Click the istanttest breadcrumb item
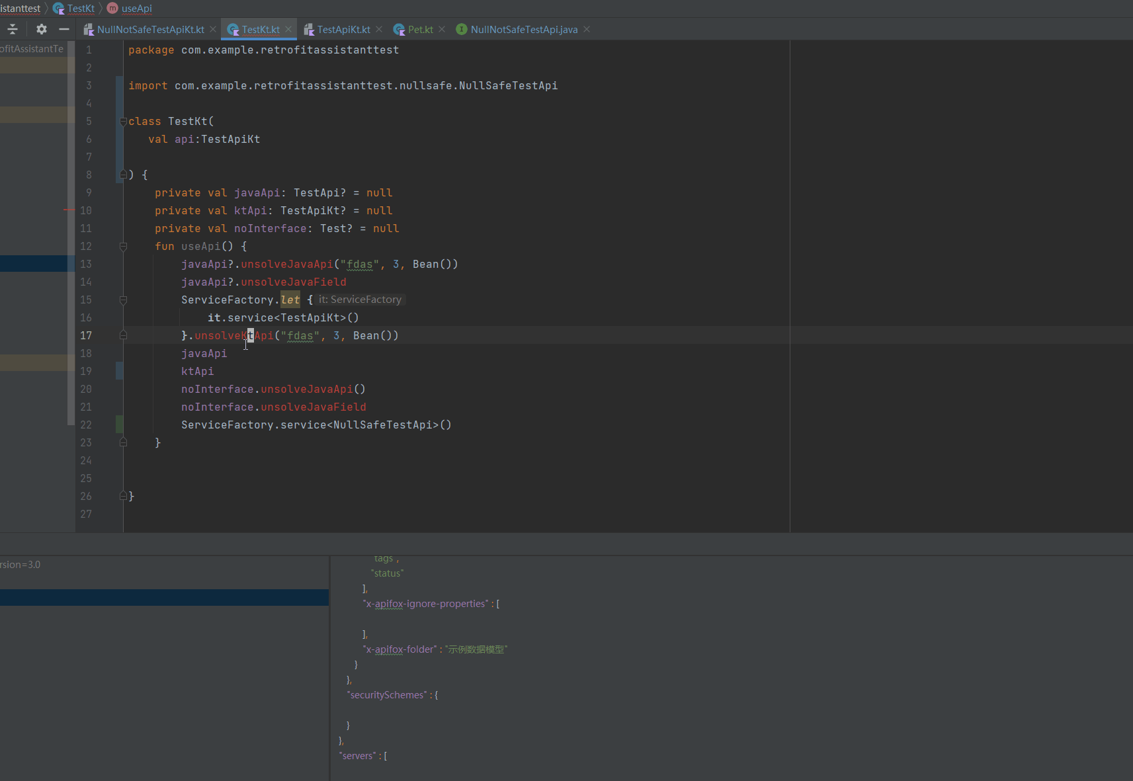This screenshot has width=1133, height=781. coord(20,9)
